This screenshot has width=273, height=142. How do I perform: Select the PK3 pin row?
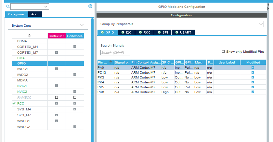181,77
